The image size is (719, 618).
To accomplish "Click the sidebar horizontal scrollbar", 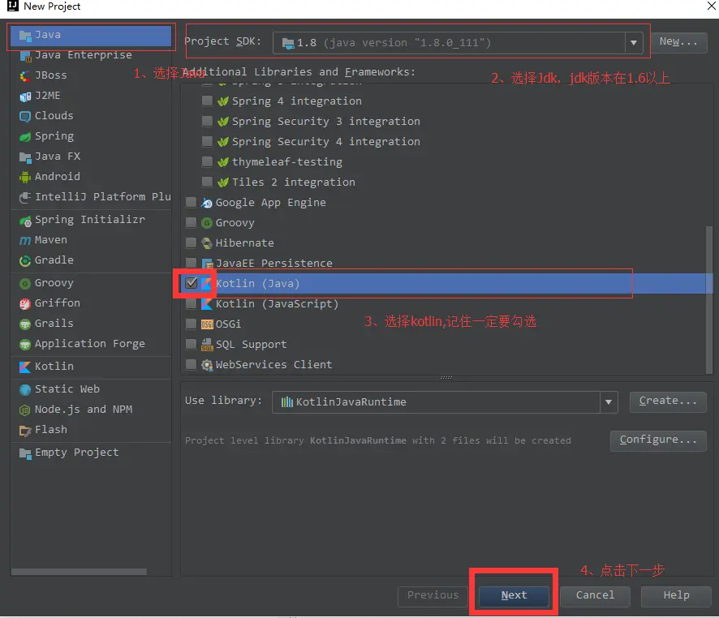I will point(79,572).
